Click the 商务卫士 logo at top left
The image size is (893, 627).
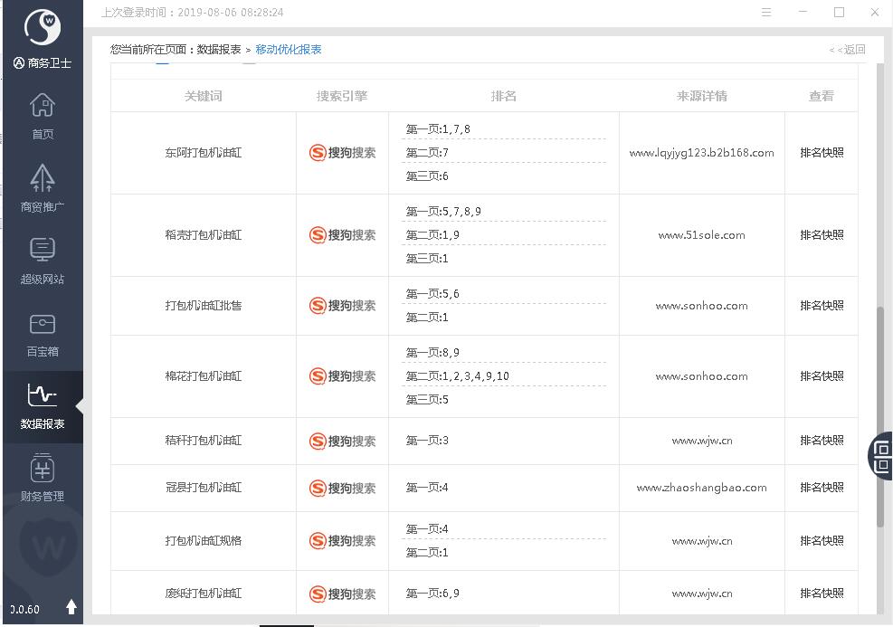[x=42, y=28]
